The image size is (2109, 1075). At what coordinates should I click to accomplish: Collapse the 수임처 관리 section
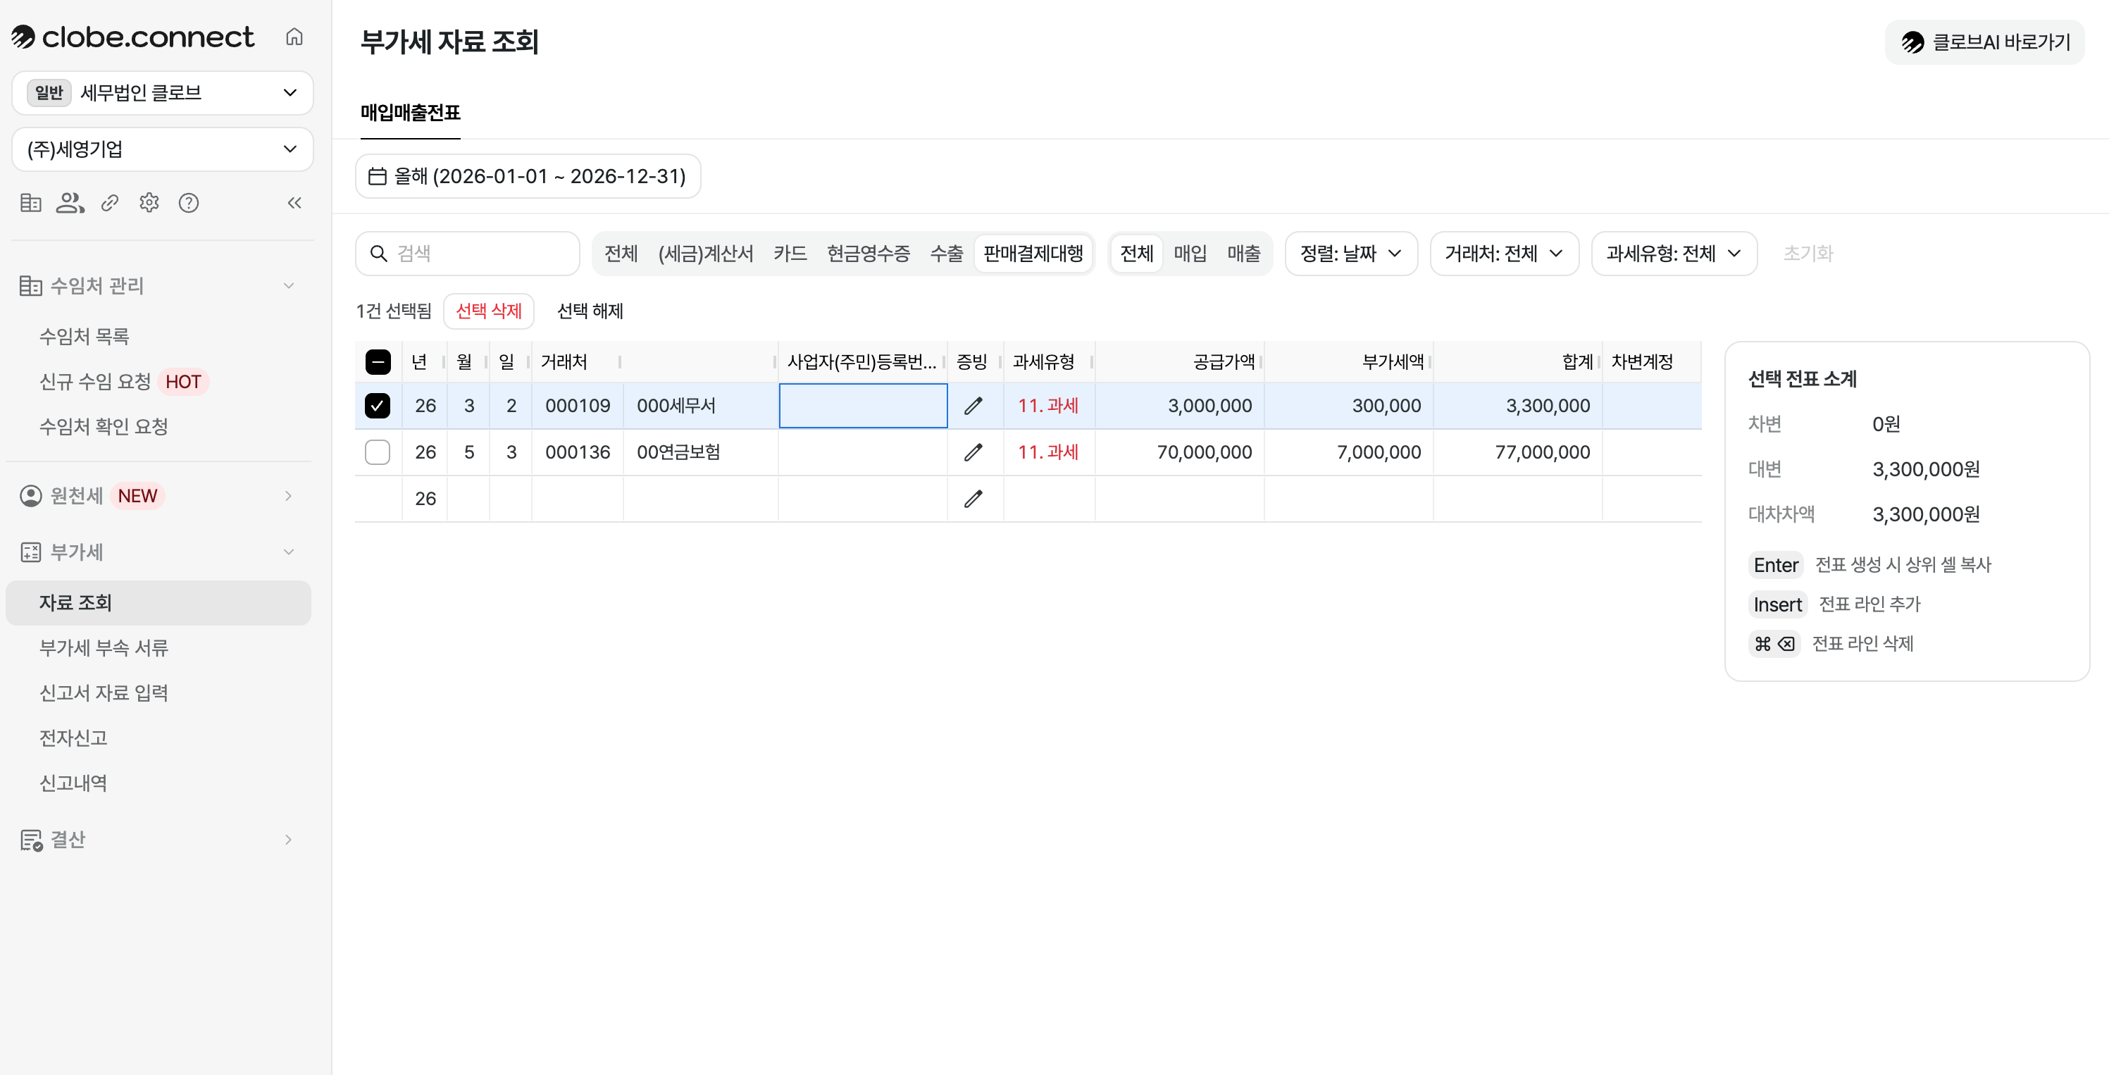(x=158, y=286)
